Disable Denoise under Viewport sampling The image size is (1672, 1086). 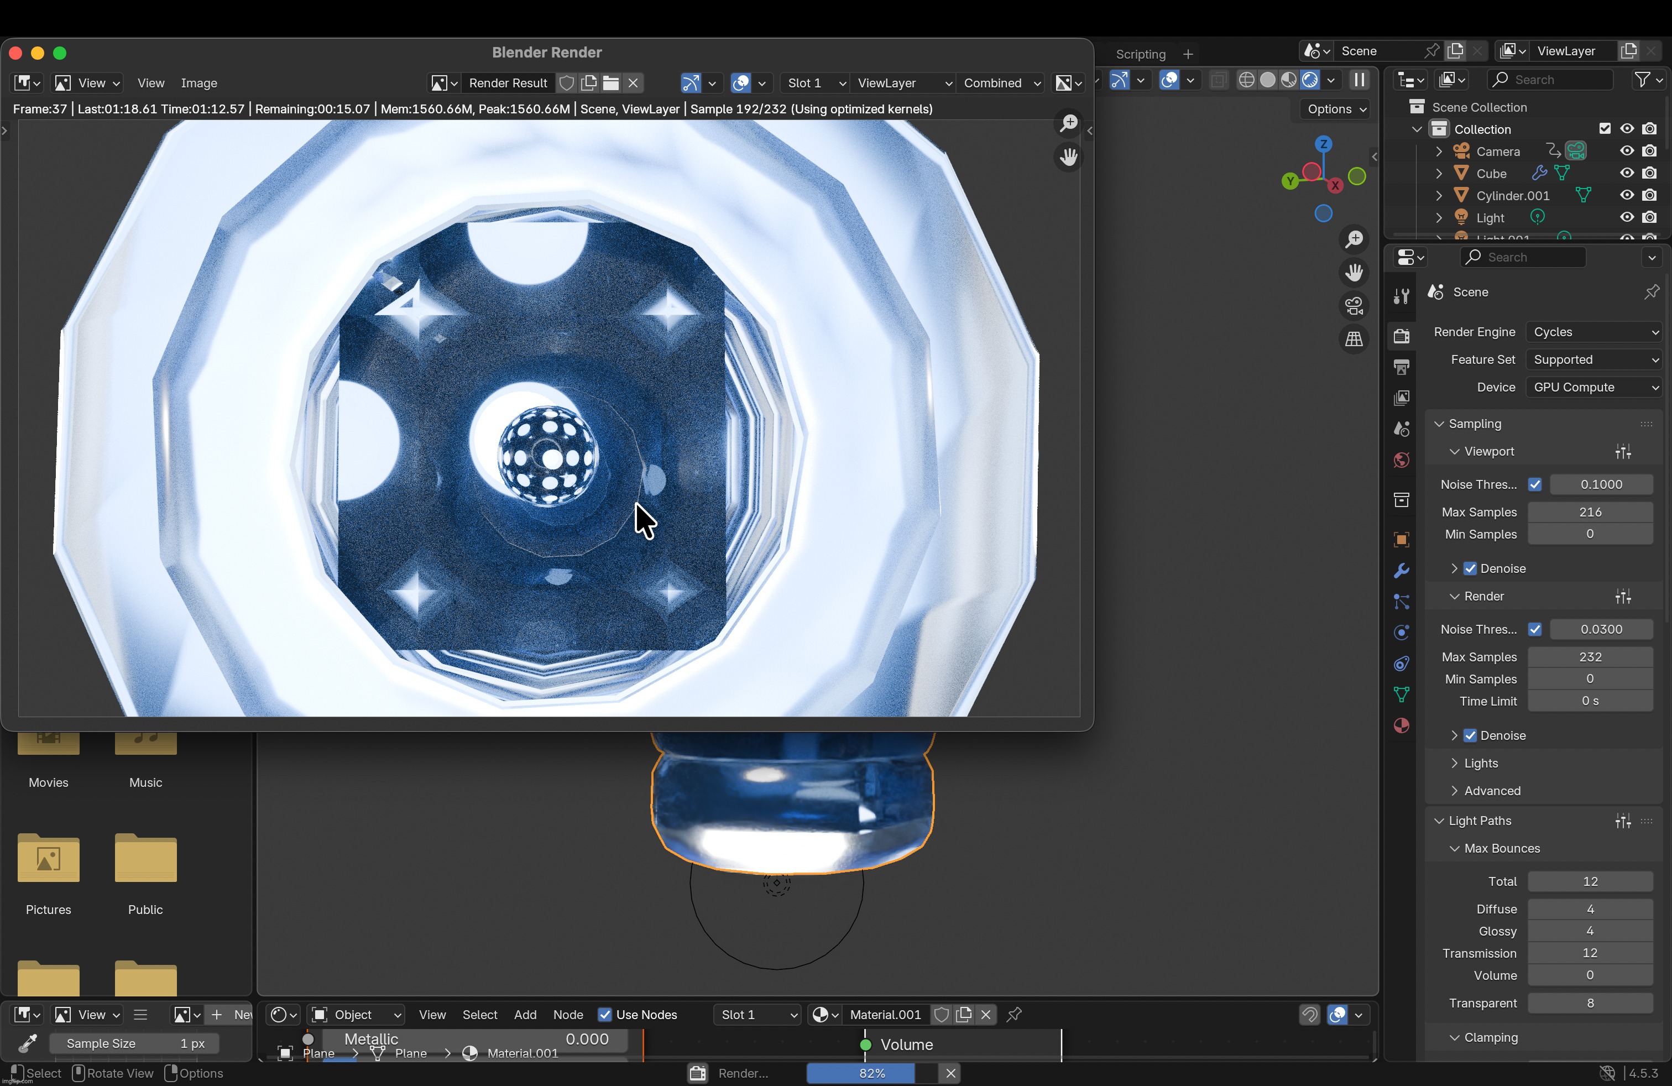pos(1470,568)
